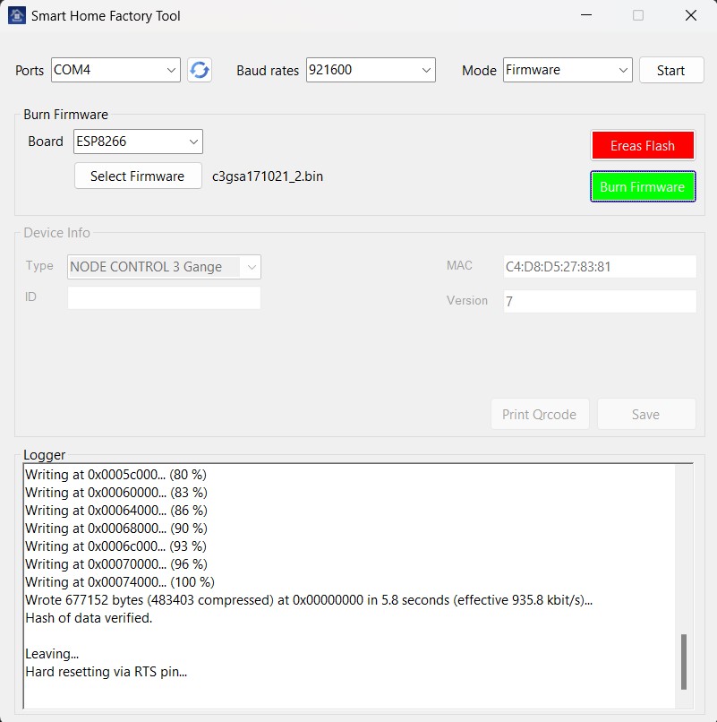Close the Smart Home Factory Tool window
The width and height of the screenshot is (717, 722).
(x=690, y=15)
